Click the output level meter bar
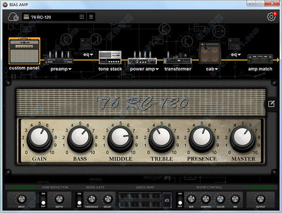This screenshot has height=213, width=282. click(260, 187)
